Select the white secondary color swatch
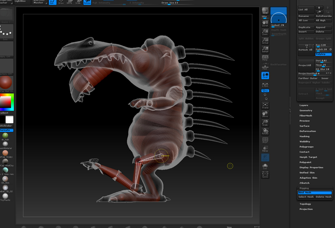Screen dimensions: 335x228 click(x=10, y=119)
